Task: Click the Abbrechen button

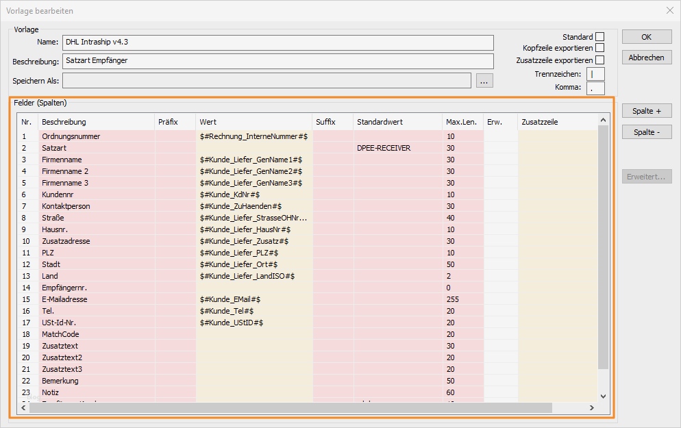Action: coord(646,58)
